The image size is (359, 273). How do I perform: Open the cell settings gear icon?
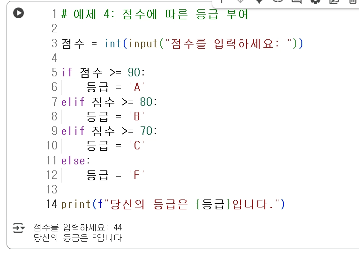point(315,1)
